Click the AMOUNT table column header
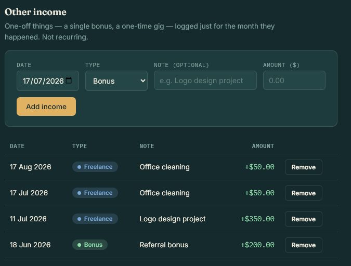 tap(263, 146)
